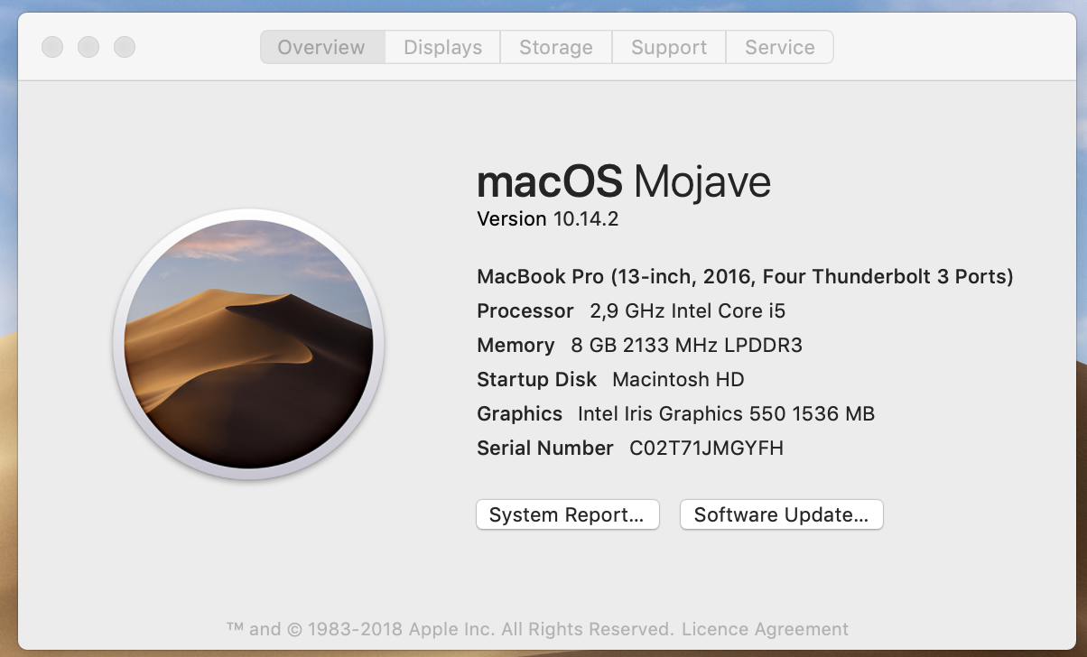This screenshot has height=657, width=1087.
Task: Click the MacBook Pro model description
Action: coord(744,276)
